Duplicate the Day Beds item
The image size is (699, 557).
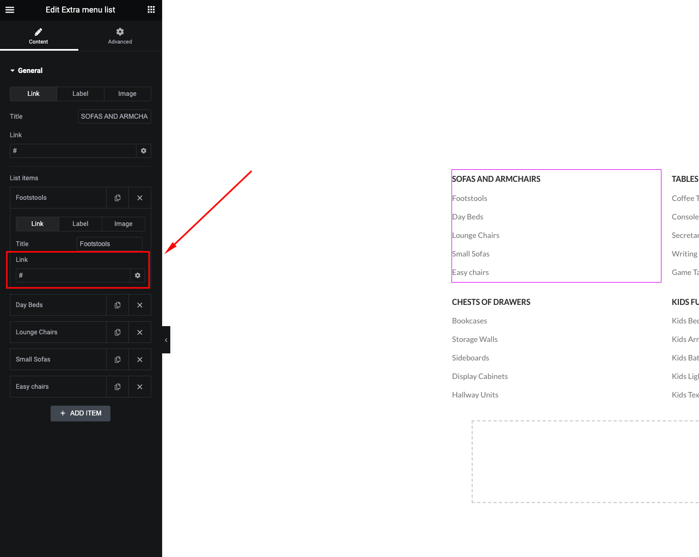pos(117,305)
